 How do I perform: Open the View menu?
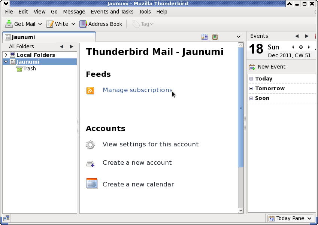pos(40,12)
